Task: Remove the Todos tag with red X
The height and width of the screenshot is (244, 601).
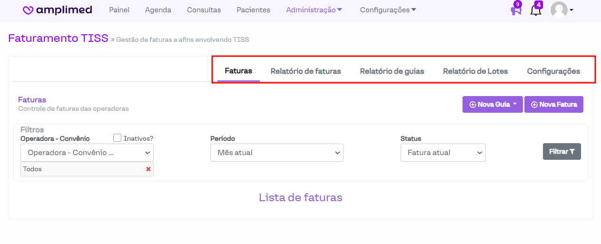Action: tap(148, 169)
